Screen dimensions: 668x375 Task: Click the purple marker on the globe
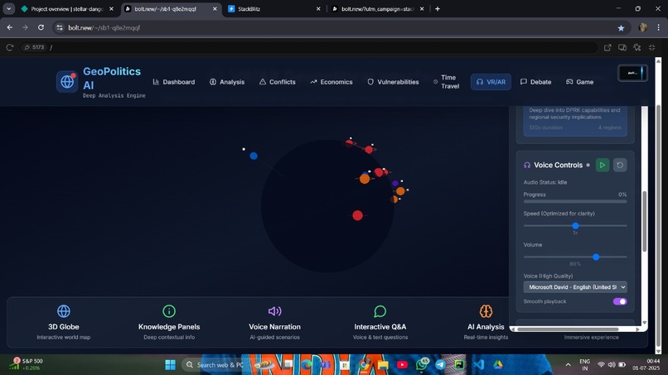point(395,183)
